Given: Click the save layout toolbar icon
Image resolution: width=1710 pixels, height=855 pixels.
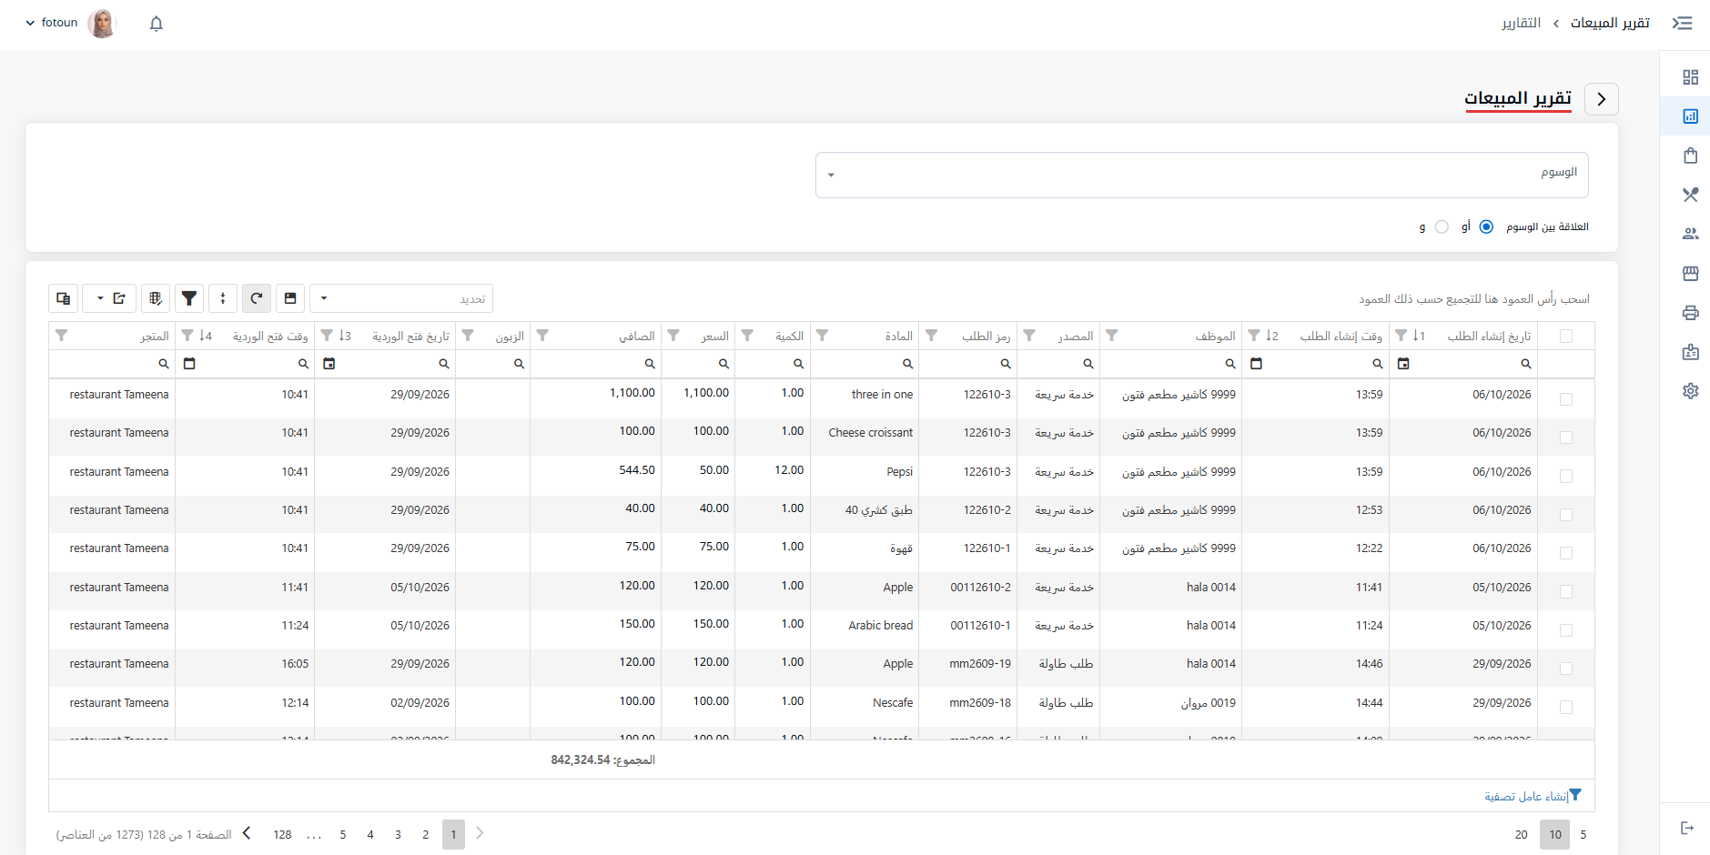Looking at the screenshot, I should [290, 298].
